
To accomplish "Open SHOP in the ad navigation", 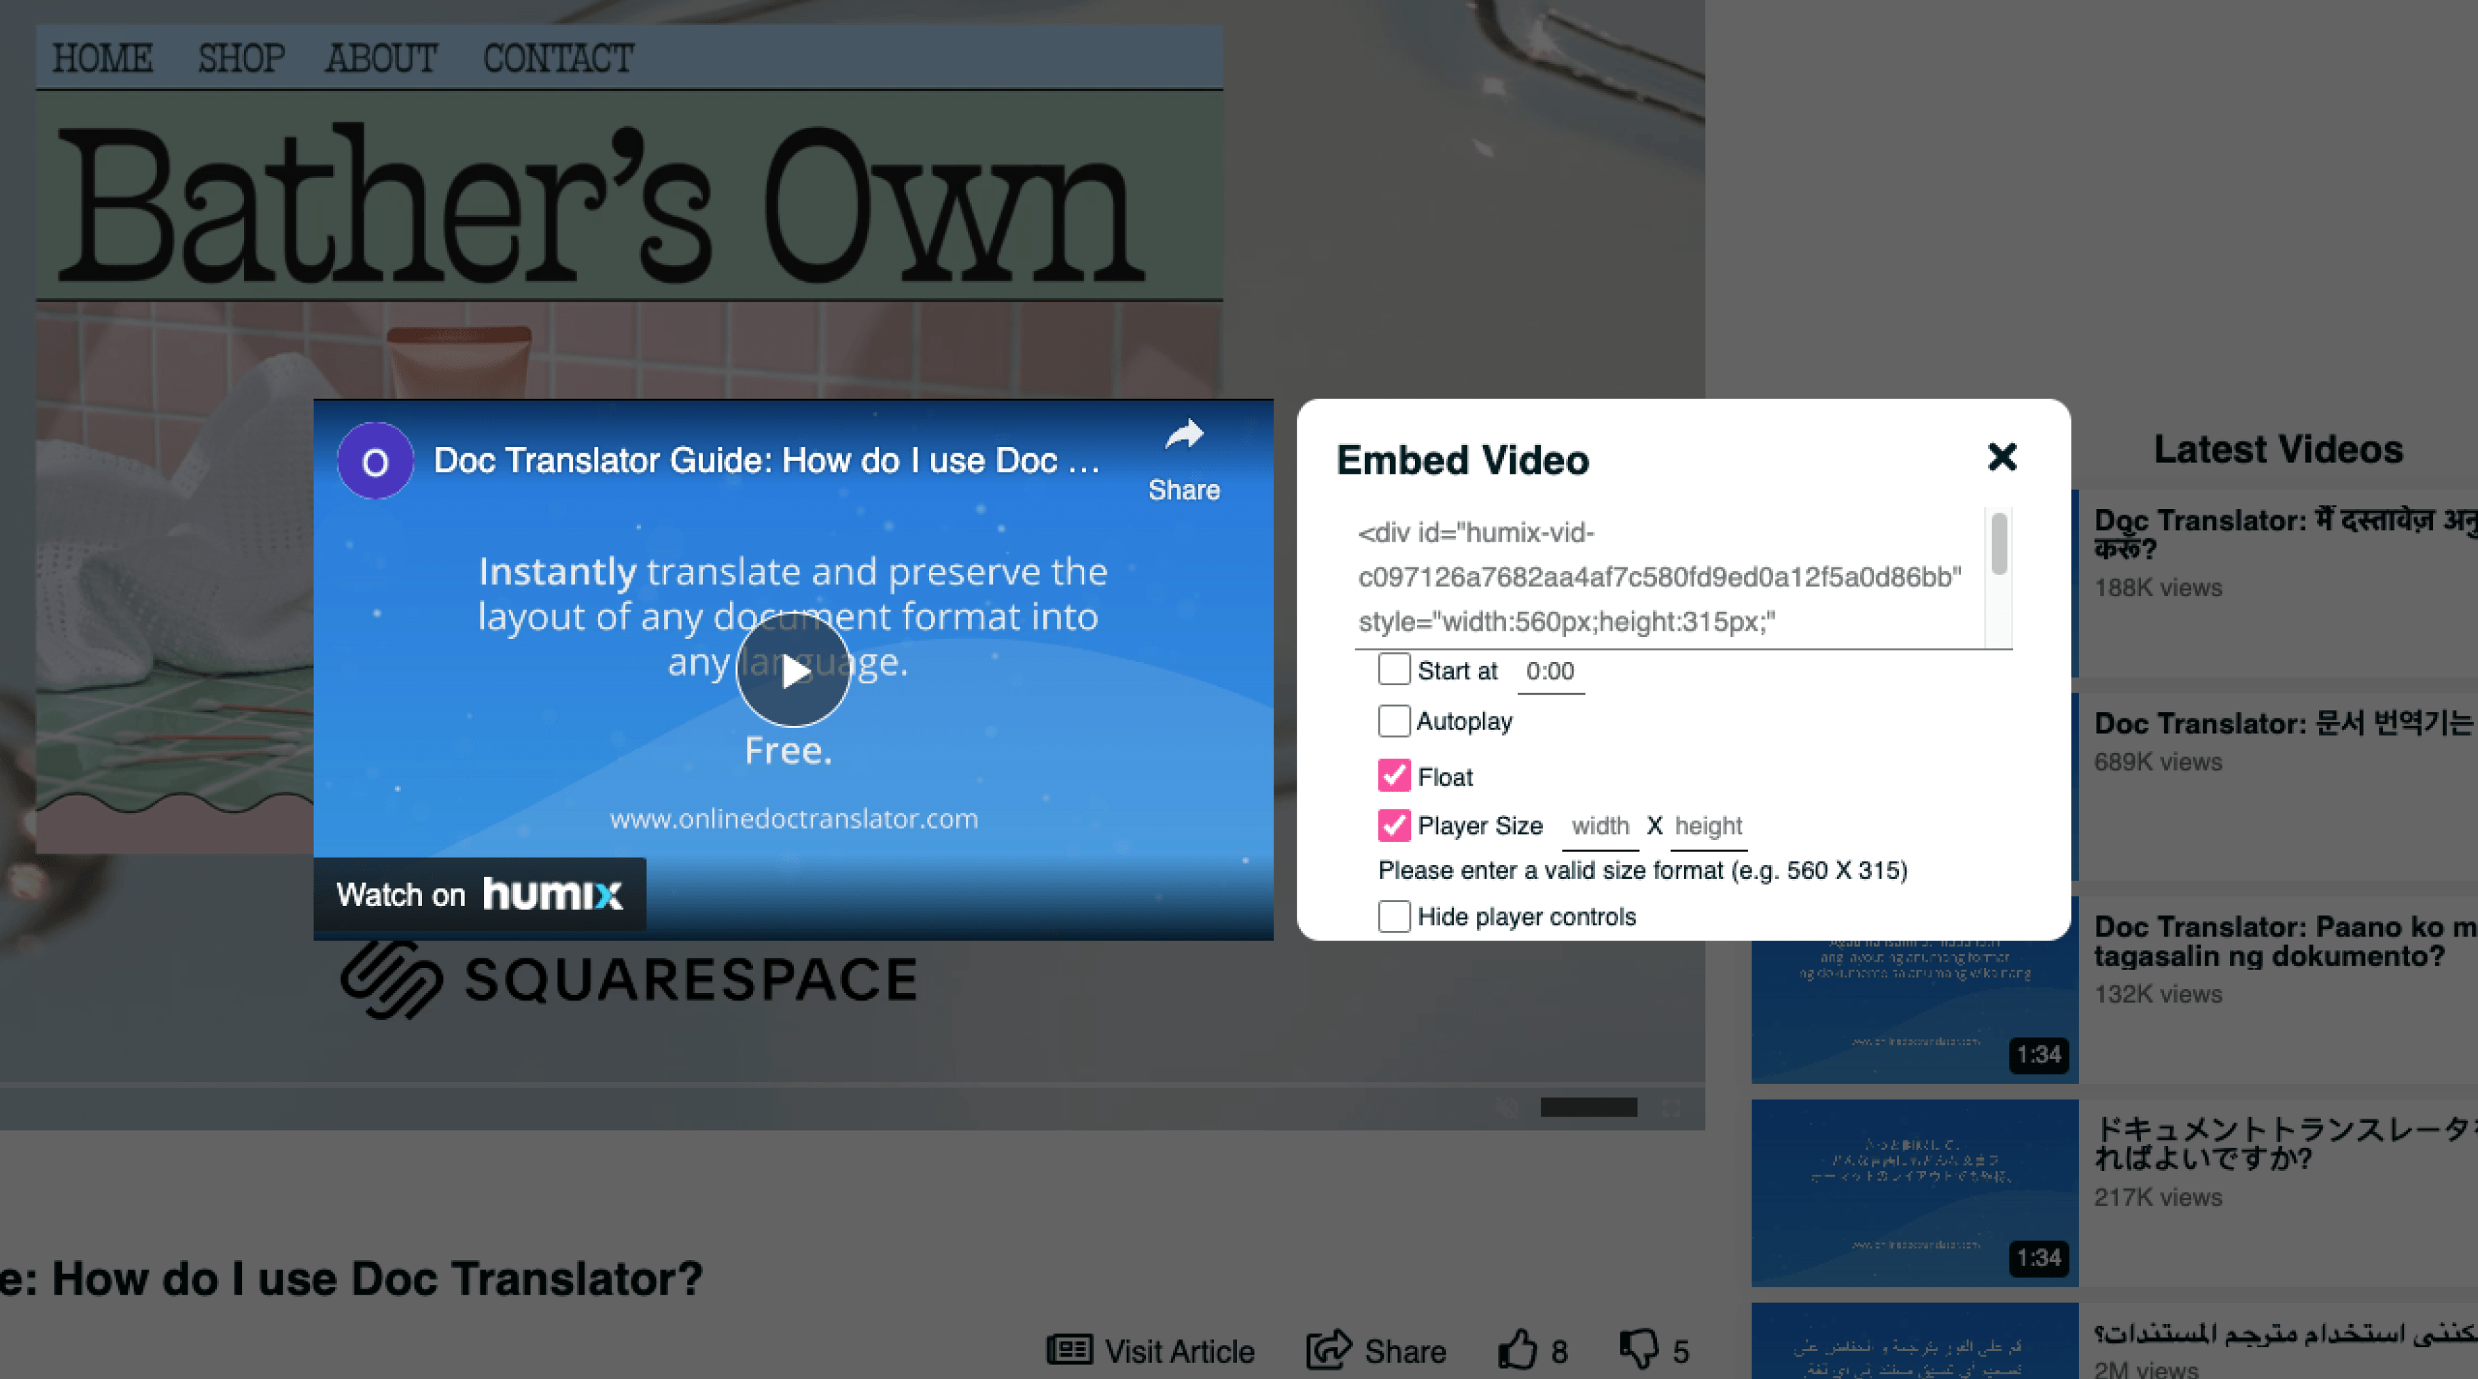I will 241,58.
